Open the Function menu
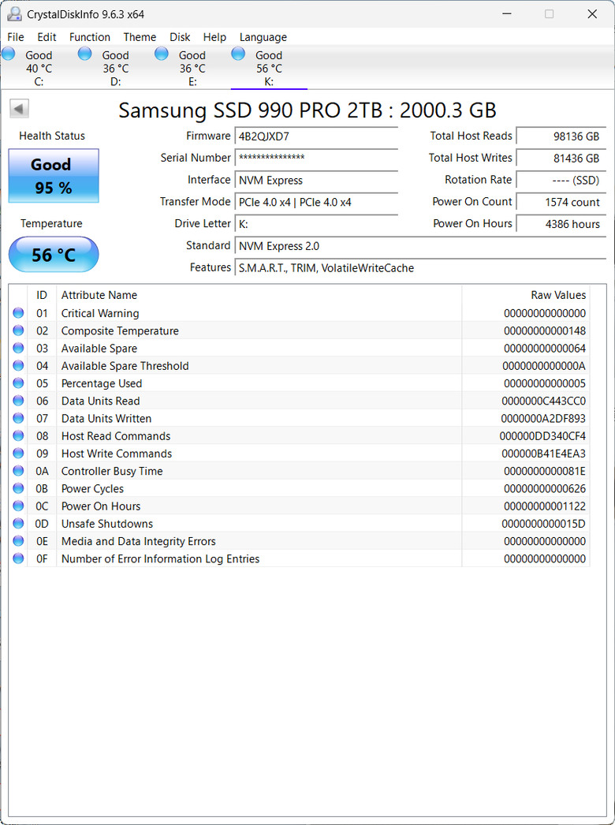The width and height of the screenshot is (615, 825). click(x=90, y=37)
